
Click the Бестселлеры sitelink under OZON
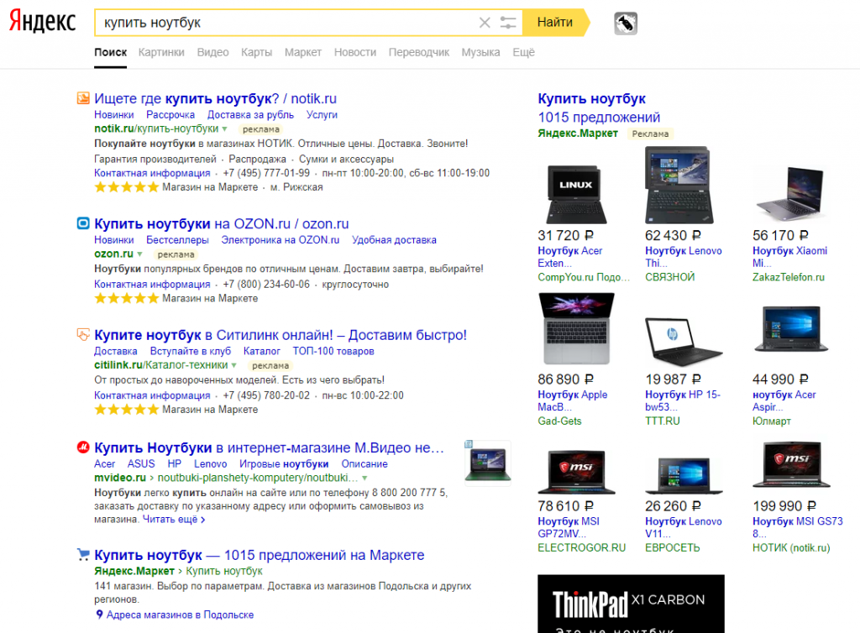click(177, 239)
